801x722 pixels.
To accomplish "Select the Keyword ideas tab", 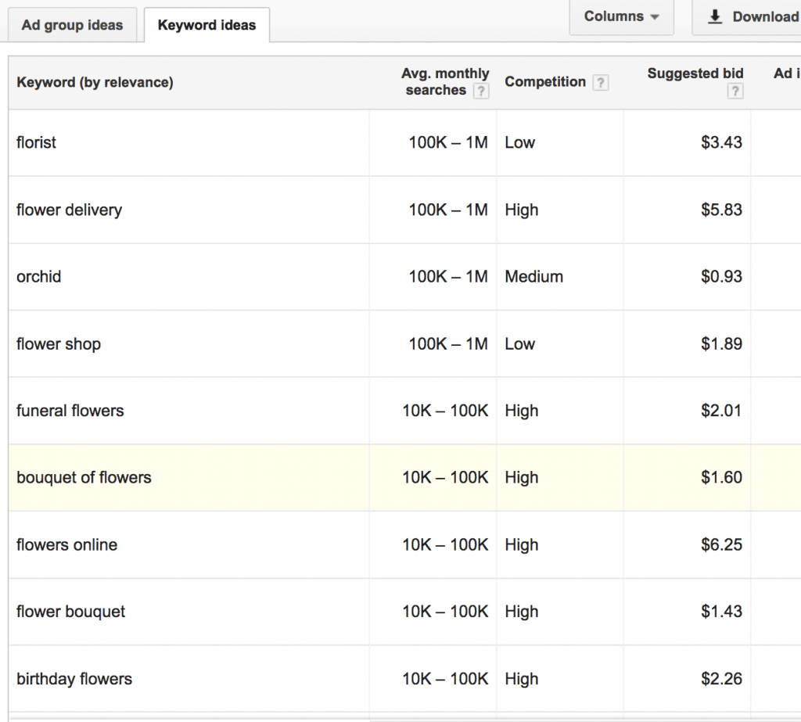I will pos(207,25).
